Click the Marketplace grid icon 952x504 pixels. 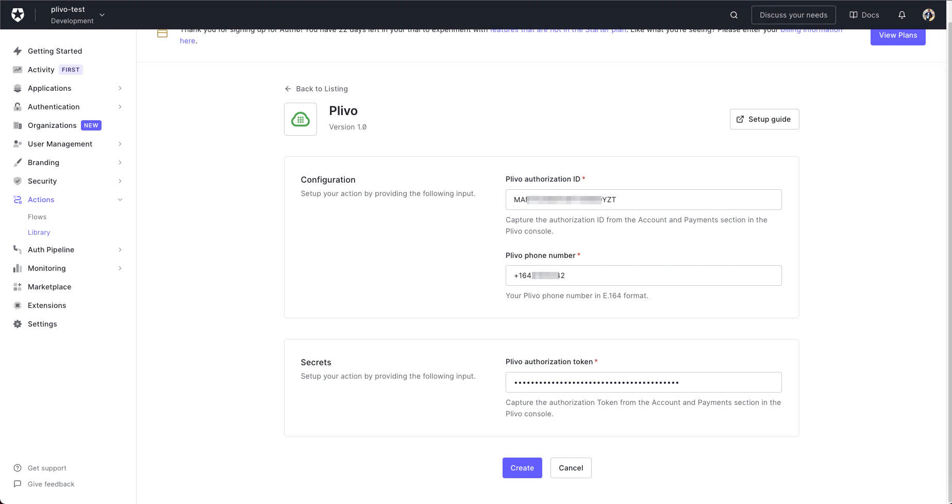(18, 287)
